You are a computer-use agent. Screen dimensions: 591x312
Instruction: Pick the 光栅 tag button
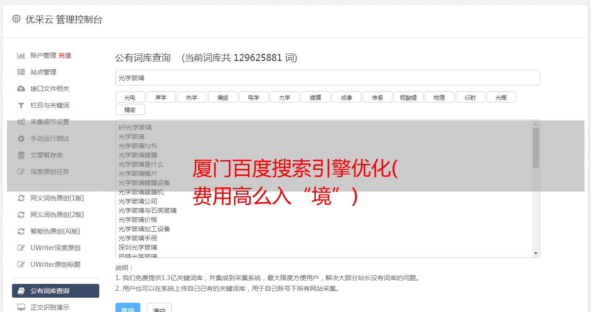pos(501,97)
